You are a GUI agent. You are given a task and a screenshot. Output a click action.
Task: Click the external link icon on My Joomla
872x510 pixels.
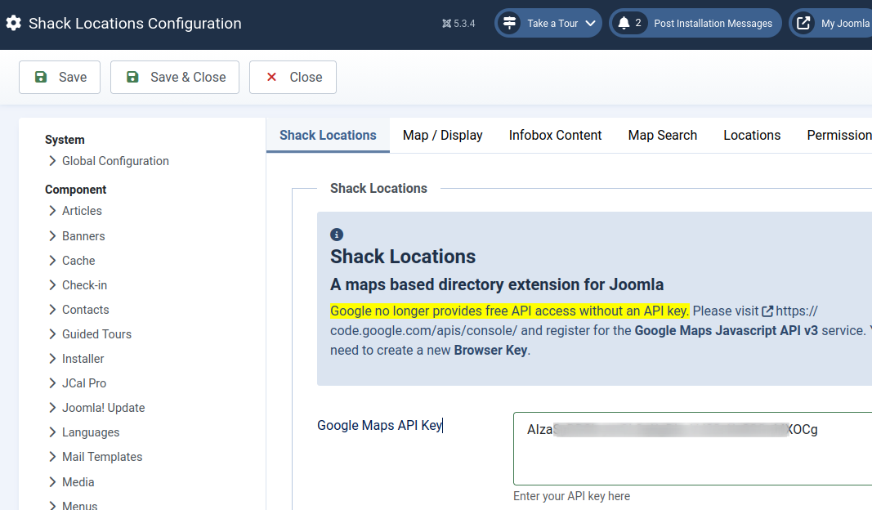tap(805, 22)
